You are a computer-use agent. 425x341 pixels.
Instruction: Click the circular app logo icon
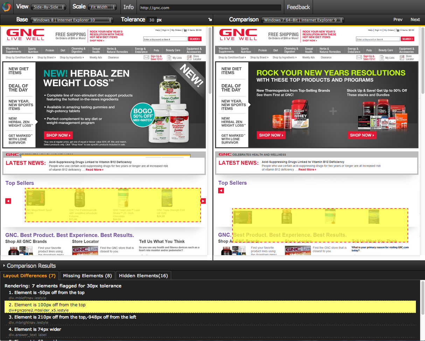click(7, 7)
